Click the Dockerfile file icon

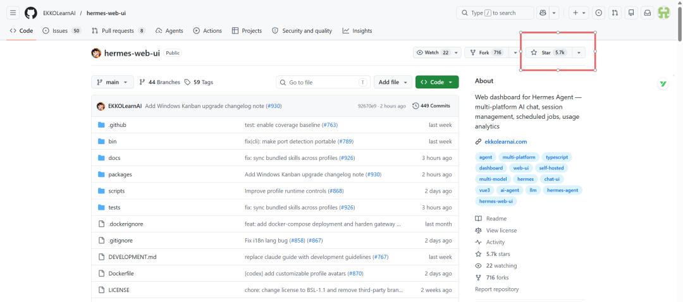tap(101, 274)
